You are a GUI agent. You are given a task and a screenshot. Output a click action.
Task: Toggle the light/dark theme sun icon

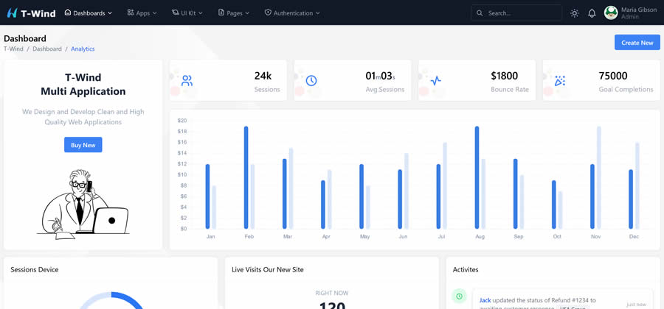pyautogui.click(x=574, y=13)
